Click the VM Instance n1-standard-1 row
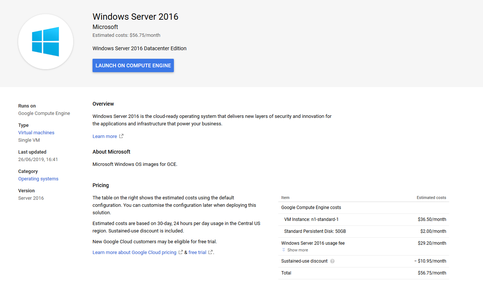Image resolution: width=483 pixels, height=289 pixels. tap(363, 219)
